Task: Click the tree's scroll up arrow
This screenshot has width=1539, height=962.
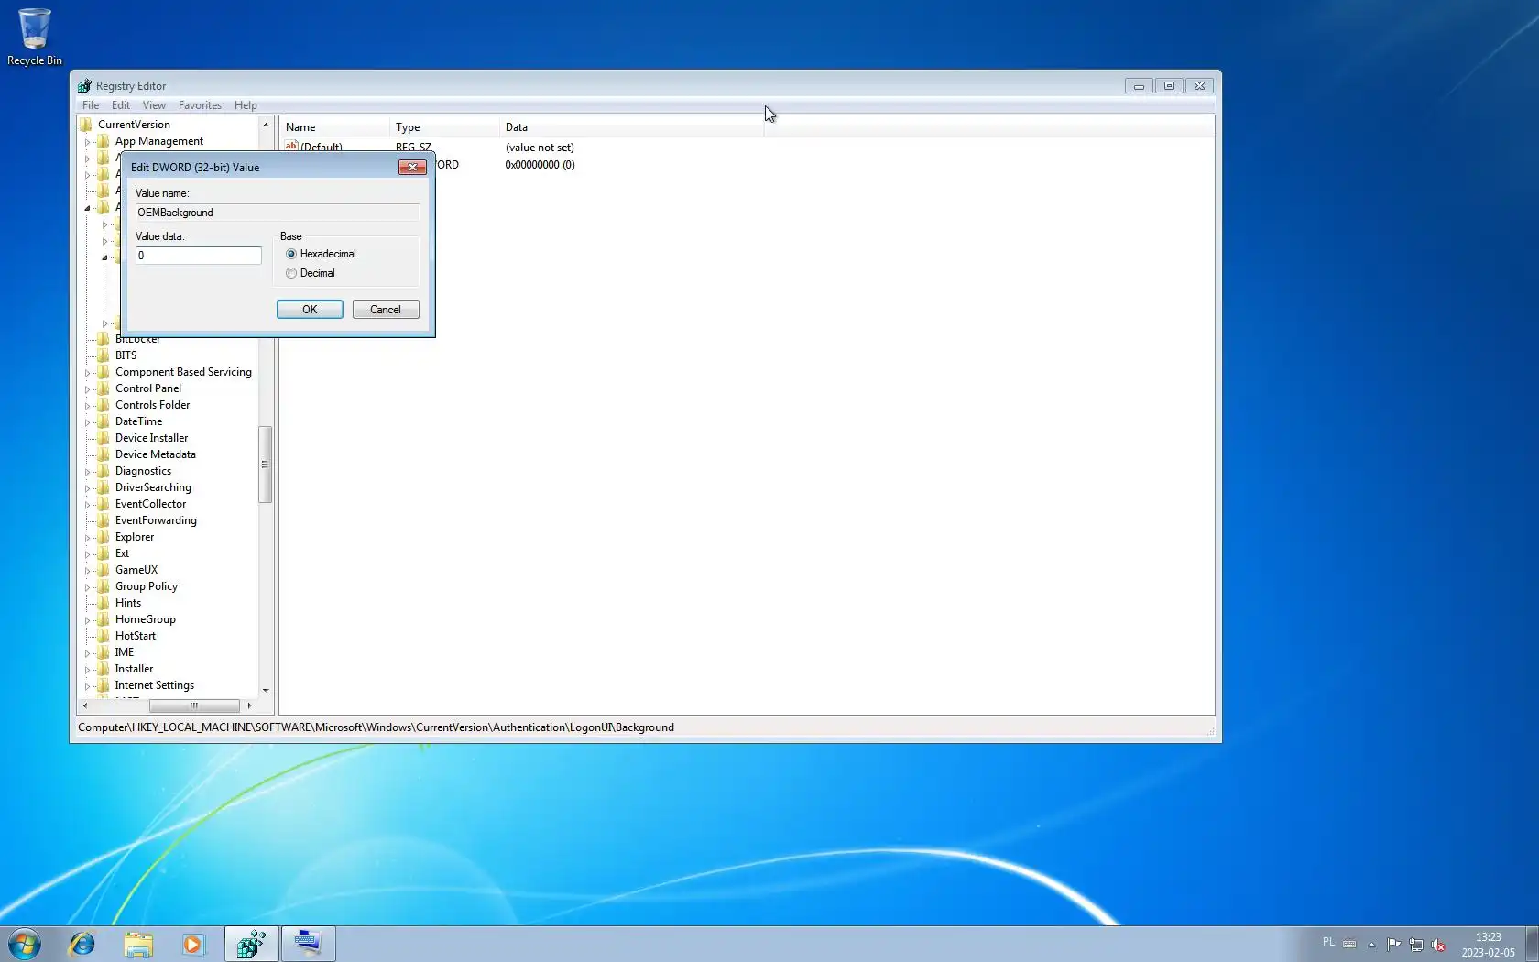Action: (x=266, y=125)
